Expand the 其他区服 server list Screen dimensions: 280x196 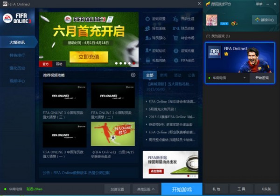[146, 189]
